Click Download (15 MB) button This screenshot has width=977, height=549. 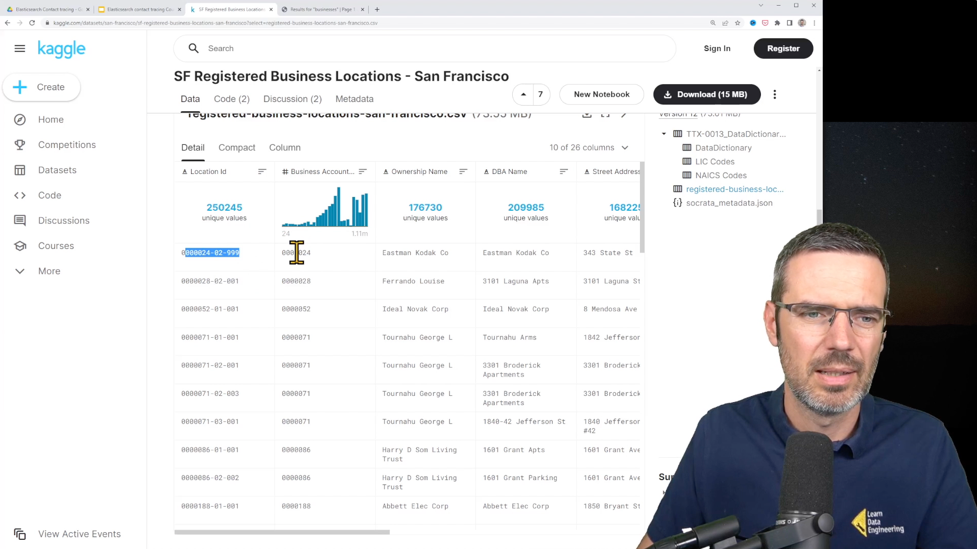[707, 94]
